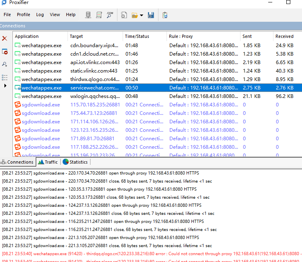302x262 pixels.
Task: Select the cdn1.dcloud.net.cn connection row
Action: point(158,54)
